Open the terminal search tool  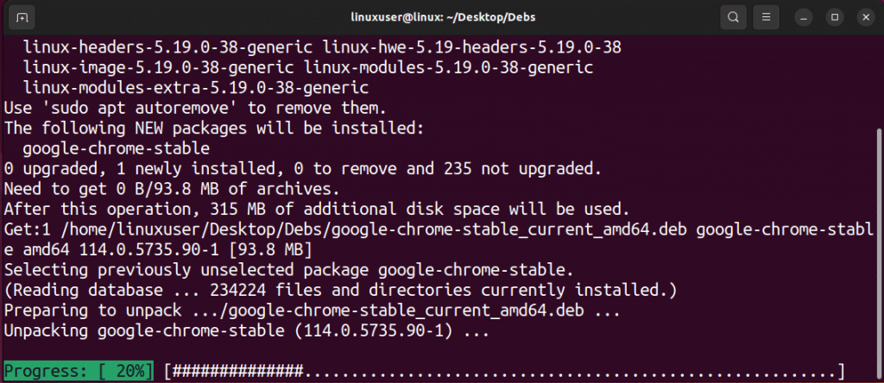[x=733, y=17]
